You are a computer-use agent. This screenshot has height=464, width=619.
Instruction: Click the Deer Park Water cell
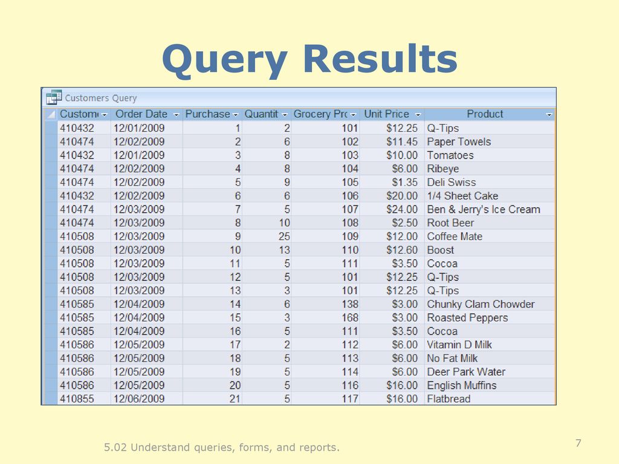point(490,372)
